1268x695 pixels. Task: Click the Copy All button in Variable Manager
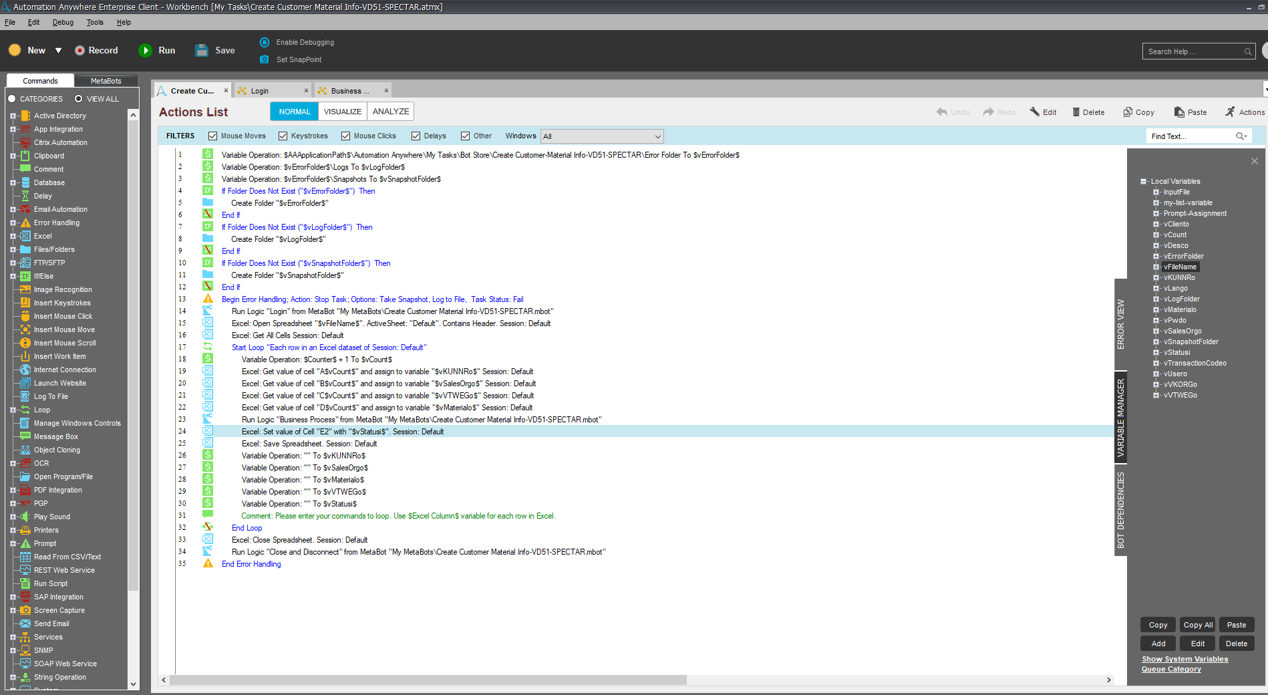tap(1197, 625)
